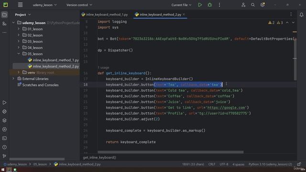Change indent setting 4 spaces
The width and height of the screenshot is (306, 172).
238,164
